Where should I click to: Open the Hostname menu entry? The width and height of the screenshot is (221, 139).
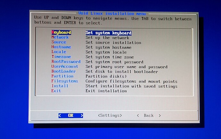tap(61, 47)
